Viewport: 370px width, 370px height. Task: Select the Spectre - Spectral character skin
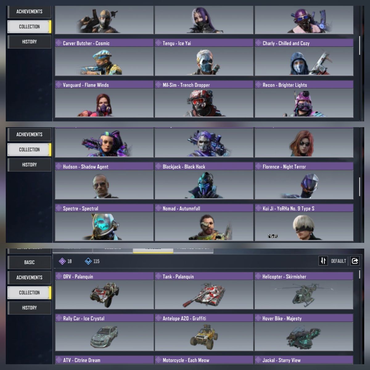(x=104, y=222)
